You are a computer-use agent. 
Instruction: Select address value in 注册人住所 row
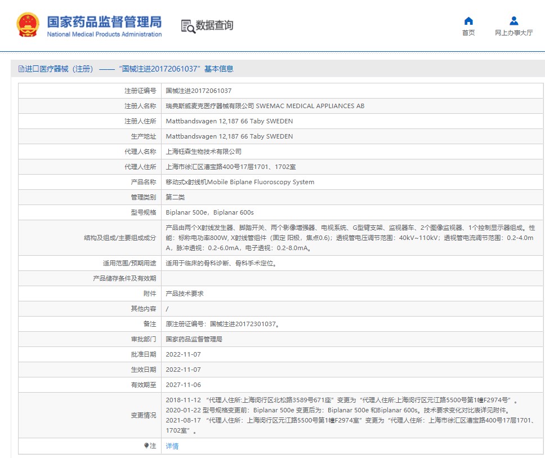coord(229,121)
